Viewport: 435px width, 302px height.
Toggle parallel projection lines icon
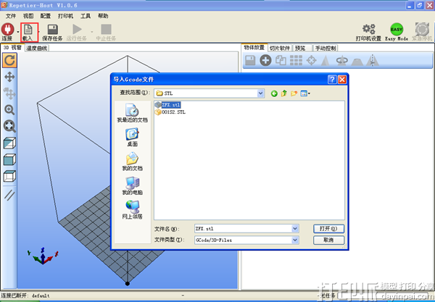[9, 195]
